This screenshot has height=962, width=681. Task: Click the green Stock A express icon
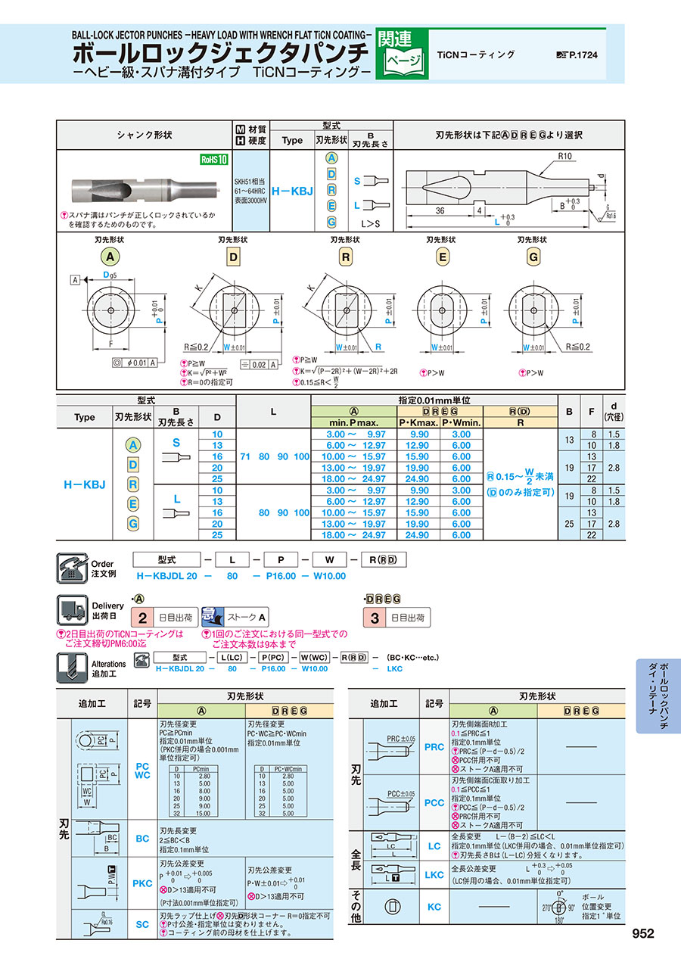[x=213, y=617]
